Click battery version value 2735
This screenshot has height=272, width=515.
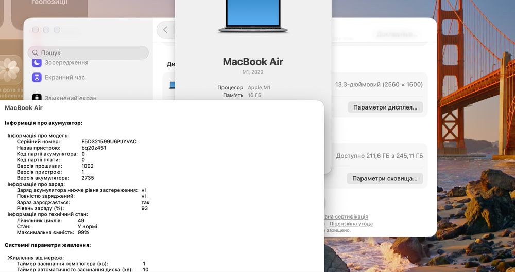pos(88,178)
